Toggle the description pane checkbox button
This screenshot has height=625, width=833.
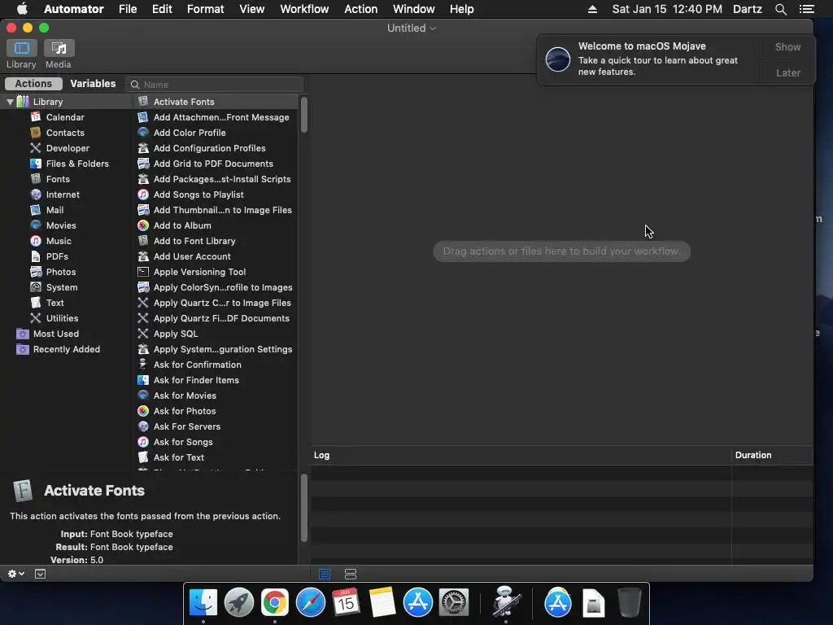click(41, 574)
